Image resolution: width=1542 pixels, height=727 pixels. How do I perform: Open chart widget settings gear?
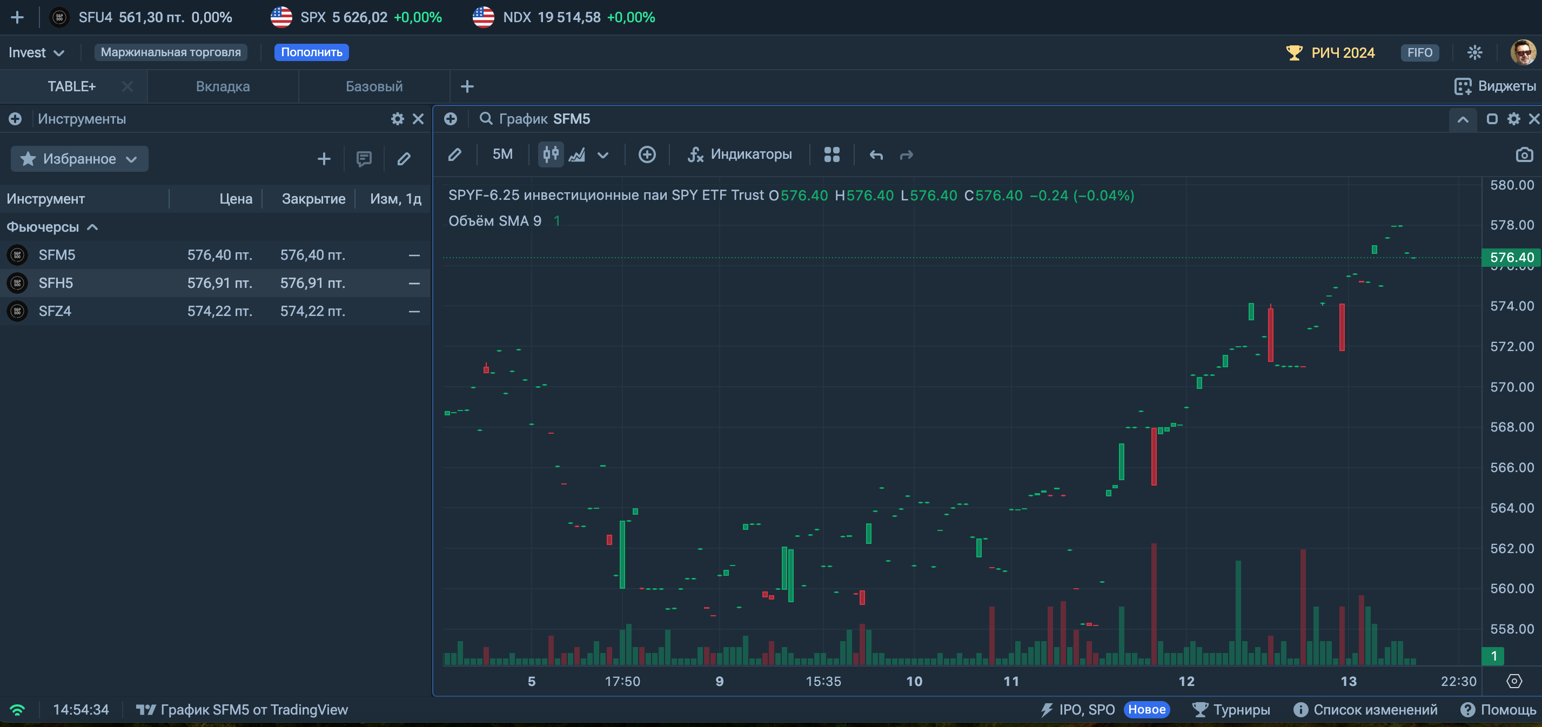(x=1513, y=118)
